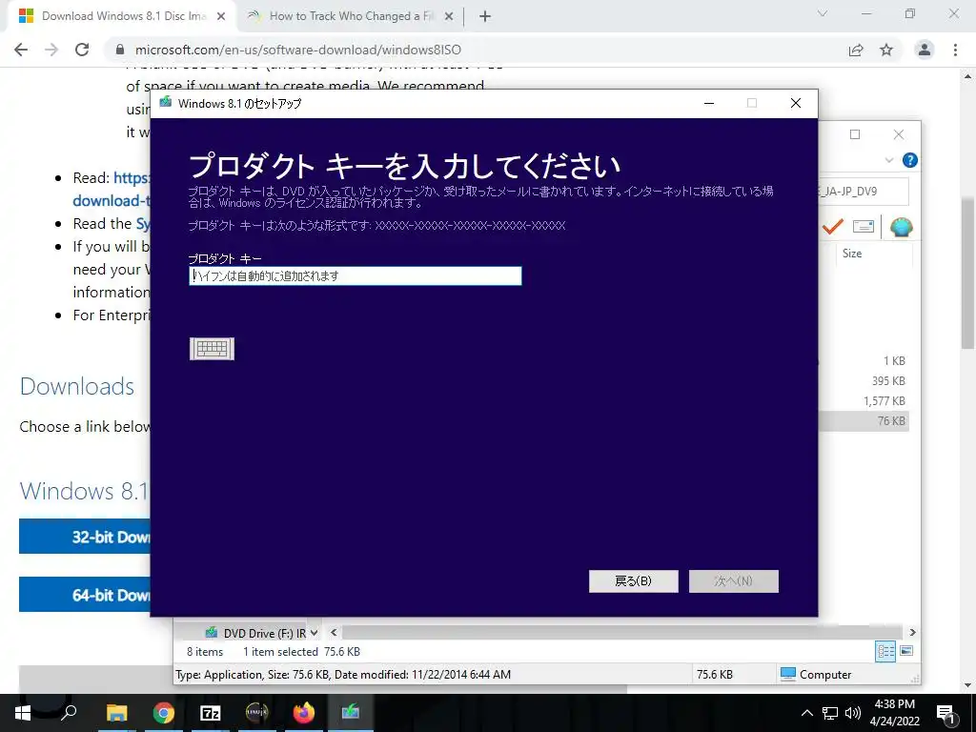Open Chrome from taskbar
976x732 pixels.
click(x=164, y=713)
